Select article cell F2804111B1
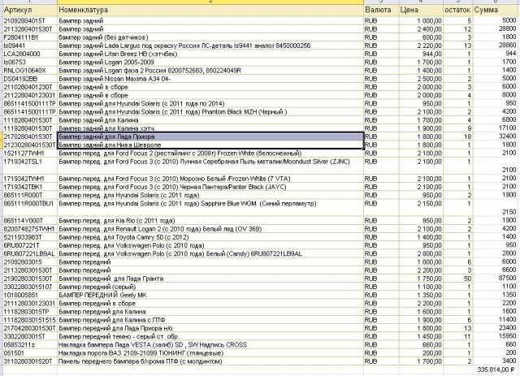 pos(29,37)
